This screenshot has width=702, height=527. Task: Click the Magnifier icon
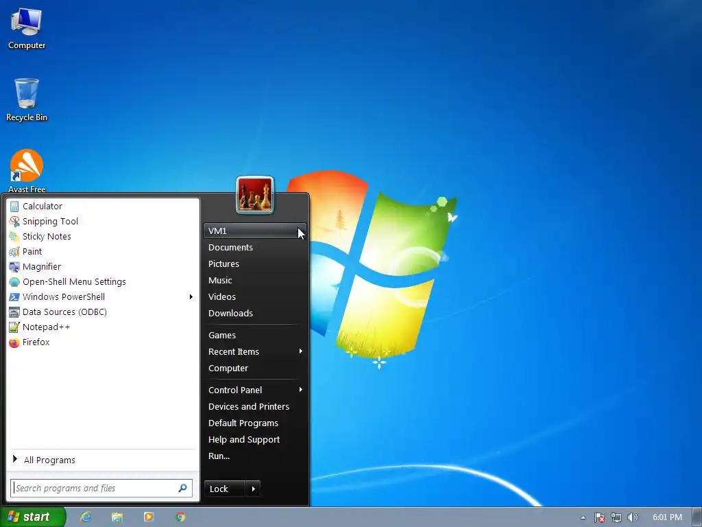[14, 267]
